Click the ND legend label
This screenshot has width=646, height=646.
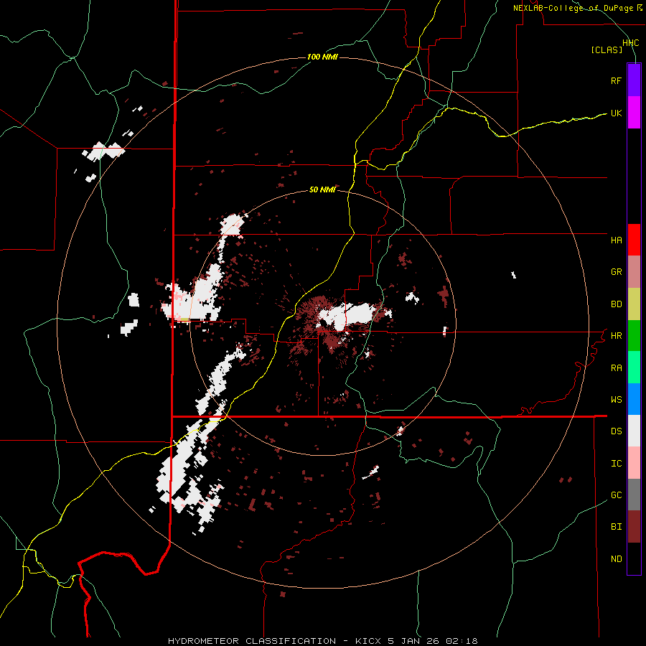tap(616, 559)
